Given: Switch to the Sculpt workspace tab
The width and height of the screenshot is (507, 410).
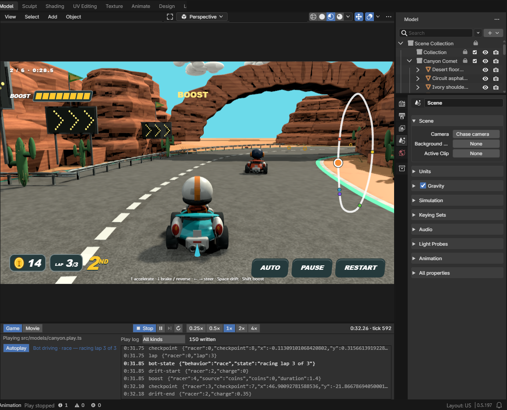Looking at the screenshot, I should click(29, 6).
